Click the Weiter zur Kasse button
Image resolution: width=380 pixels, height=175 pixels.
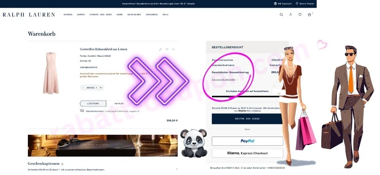click(x=247, y=119)
